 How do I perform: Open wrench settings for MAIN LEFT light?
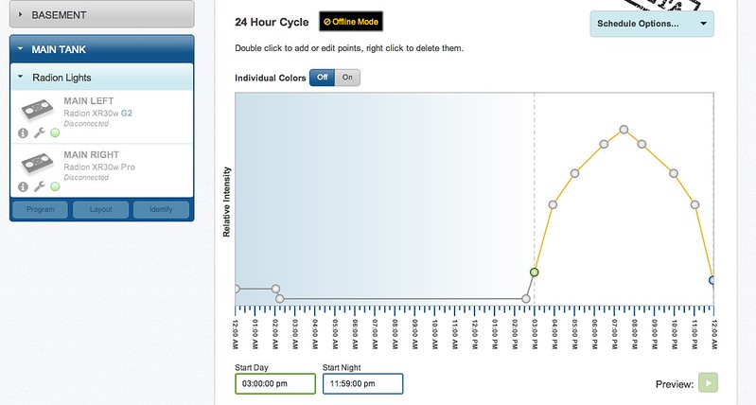pos(39,133)
